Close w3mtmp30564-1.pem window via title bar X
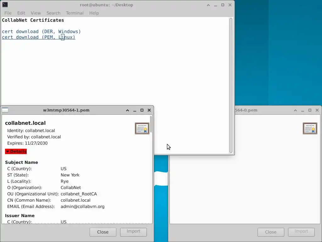The height and width of the screenshot is (242, 322). point(149,110)
